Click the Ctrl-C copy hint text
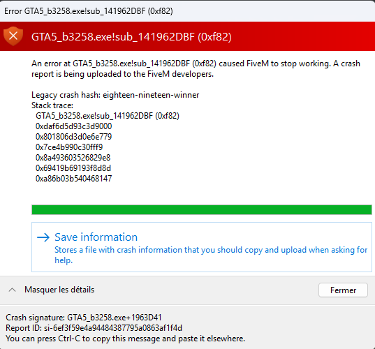This screenshot has width=375, height=349. click(x=125, y=339)
